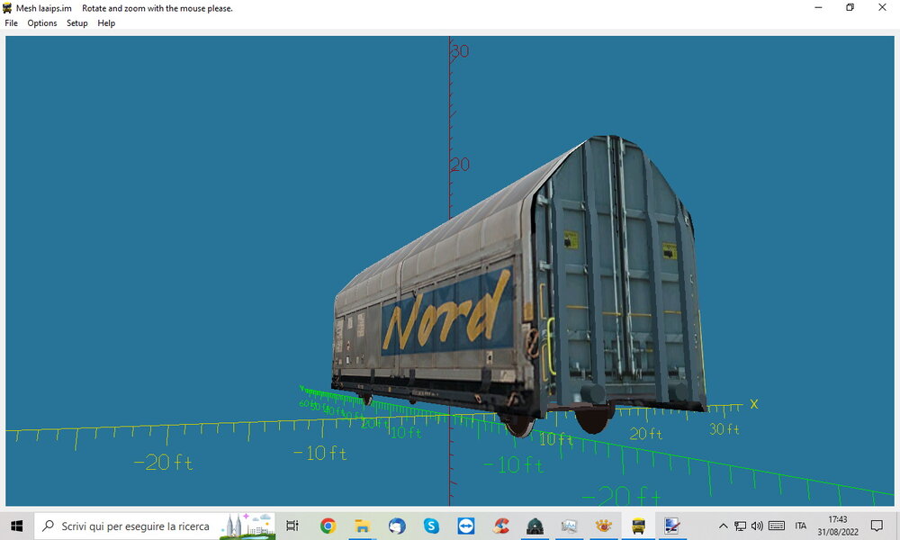This screenshot has width=900, height=540.
Task: Open the File menu
Action: 11,23
